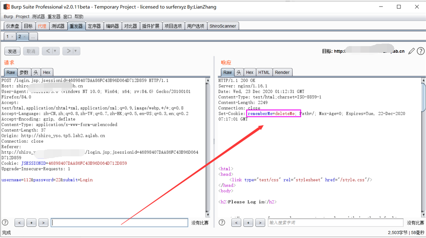Open the 编码器 tab

(113, 26)
